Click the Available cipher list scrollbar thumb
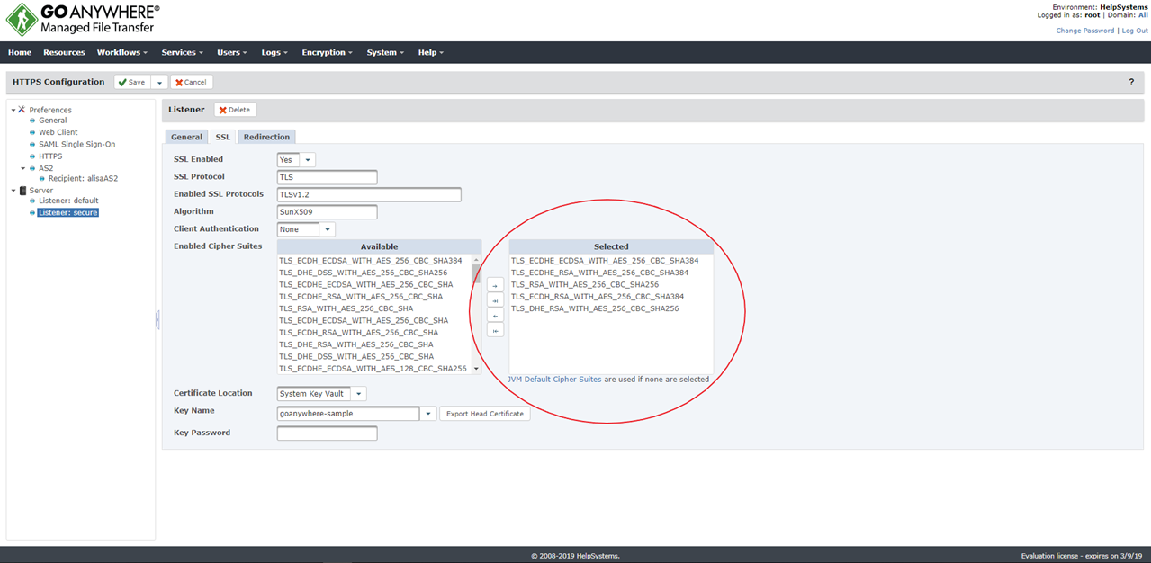The image size is (1151, 563). pos(477,273)
